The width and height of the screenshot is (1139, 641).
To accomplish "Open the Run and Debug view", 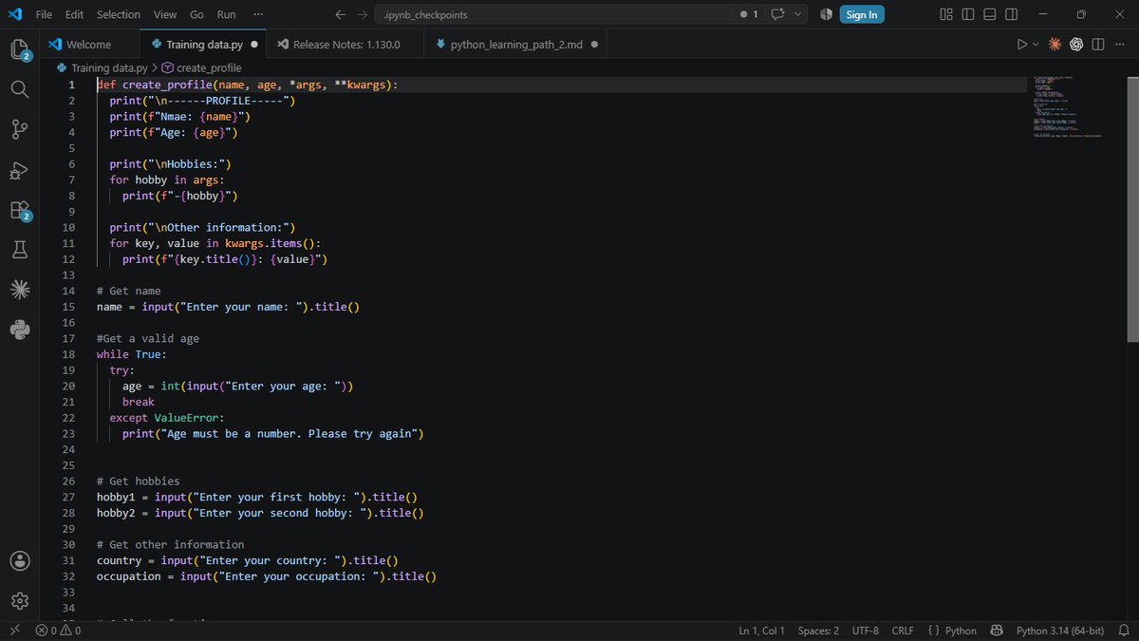I will (20, 170).
